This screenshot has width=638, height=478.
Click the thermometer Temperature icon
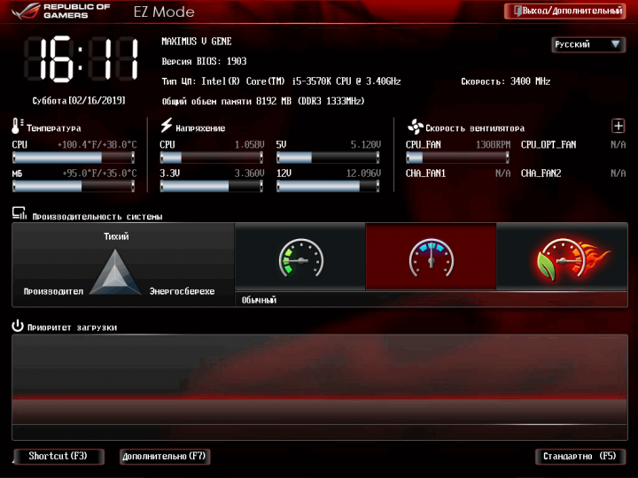click(17, 126)
